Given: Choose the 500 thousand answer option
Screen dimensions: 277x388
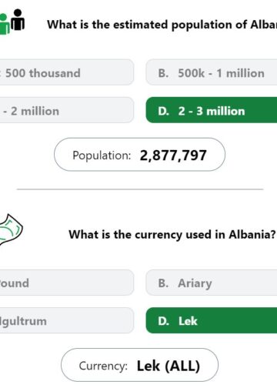Looking at the screenshot, I should (x=67, y=72).
